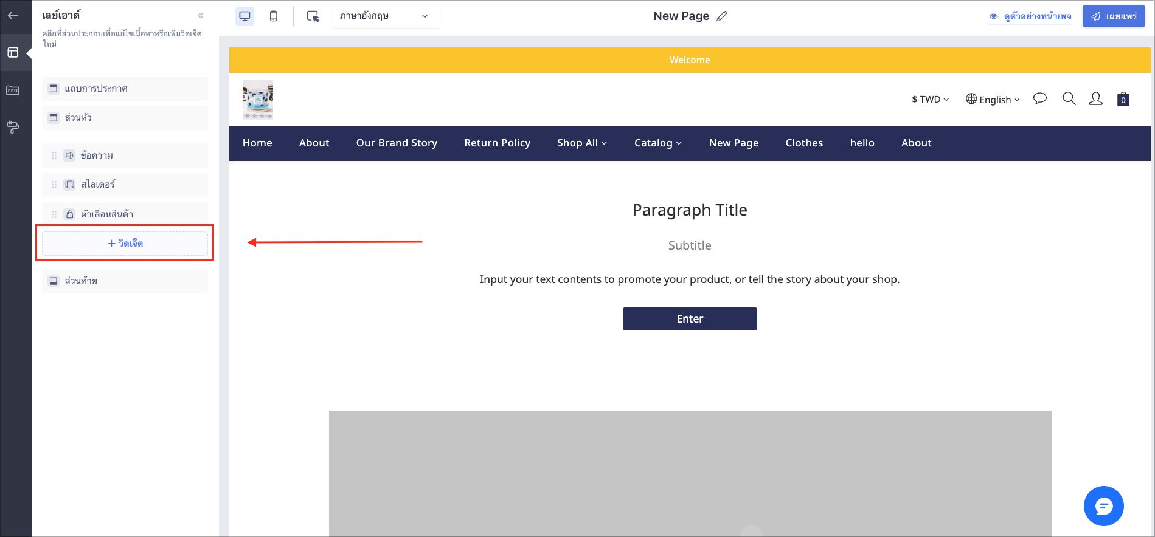Click the New Page title at top
Viewport: 1155px width, 537px height.
681,16
